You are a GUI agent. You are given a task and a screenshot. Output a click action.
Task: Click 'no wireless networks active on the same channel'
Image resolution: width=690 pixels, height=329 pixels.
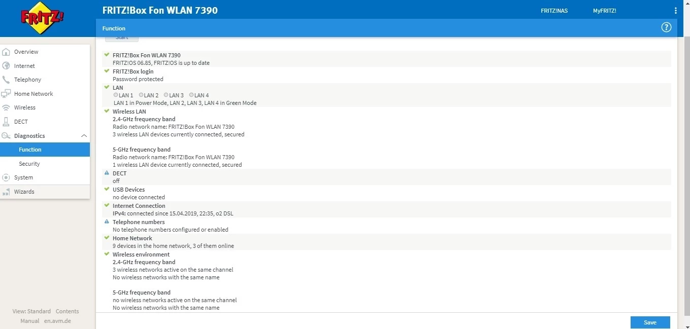(175, 300)
